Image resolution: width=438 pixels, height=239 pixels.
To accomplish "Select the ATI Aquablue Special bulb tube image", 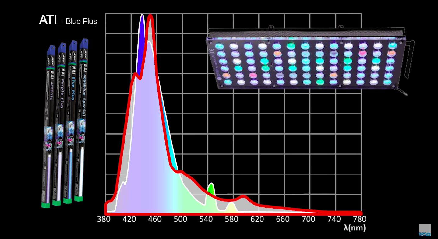I will pos(81,120).
